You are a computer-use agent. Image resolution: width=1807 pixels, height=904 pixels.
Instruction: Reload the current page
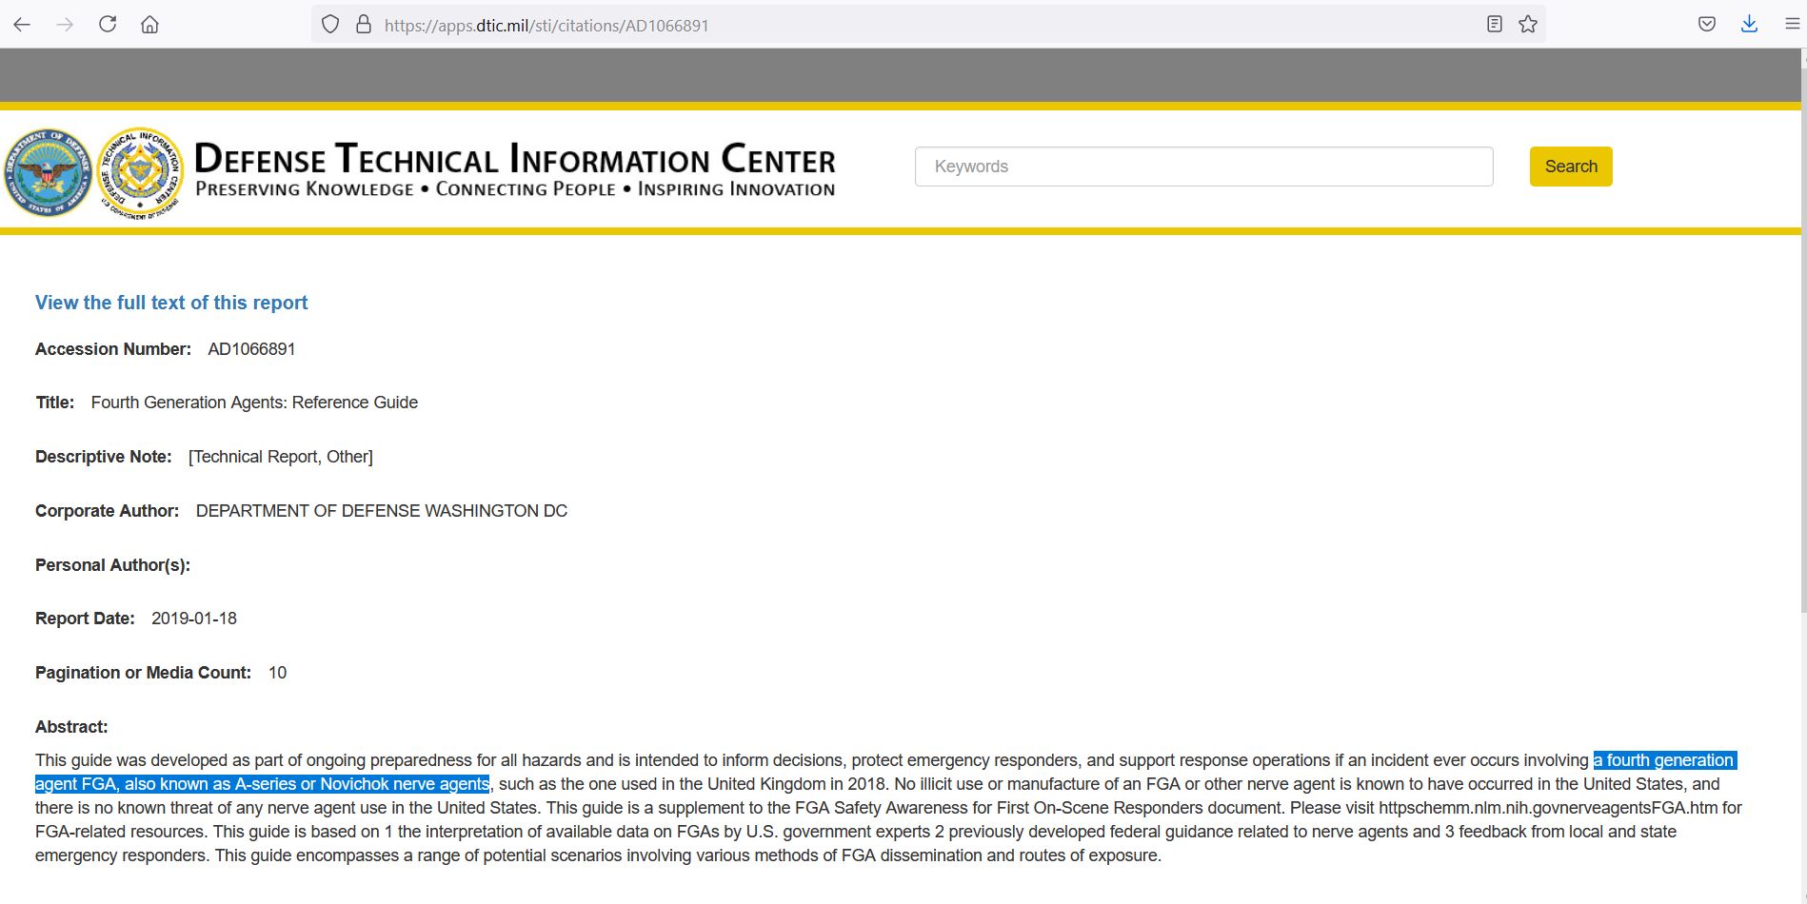click(x=108, y=25)
